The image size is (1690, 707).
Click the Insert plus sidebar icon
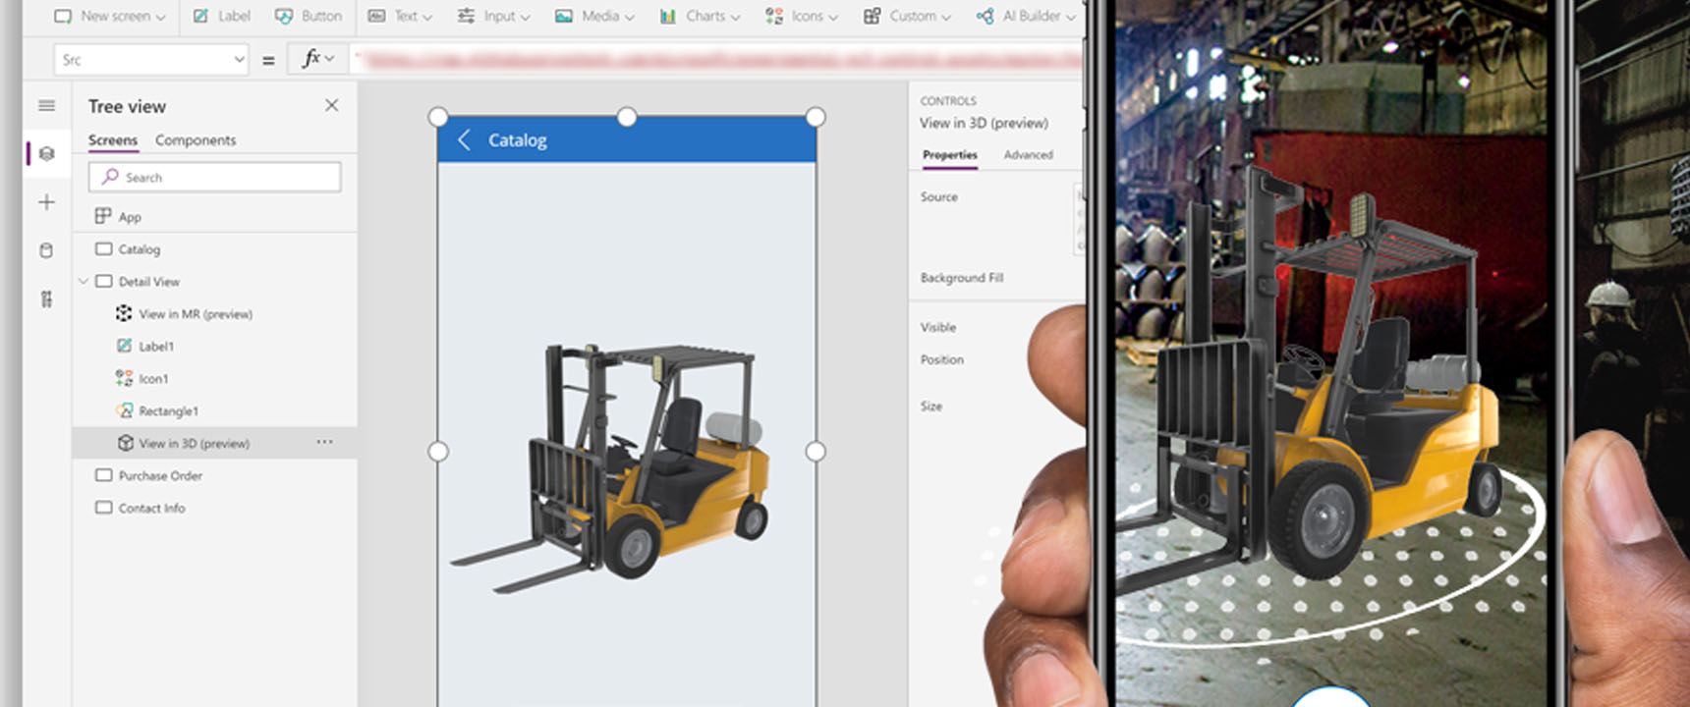(46, 202)
